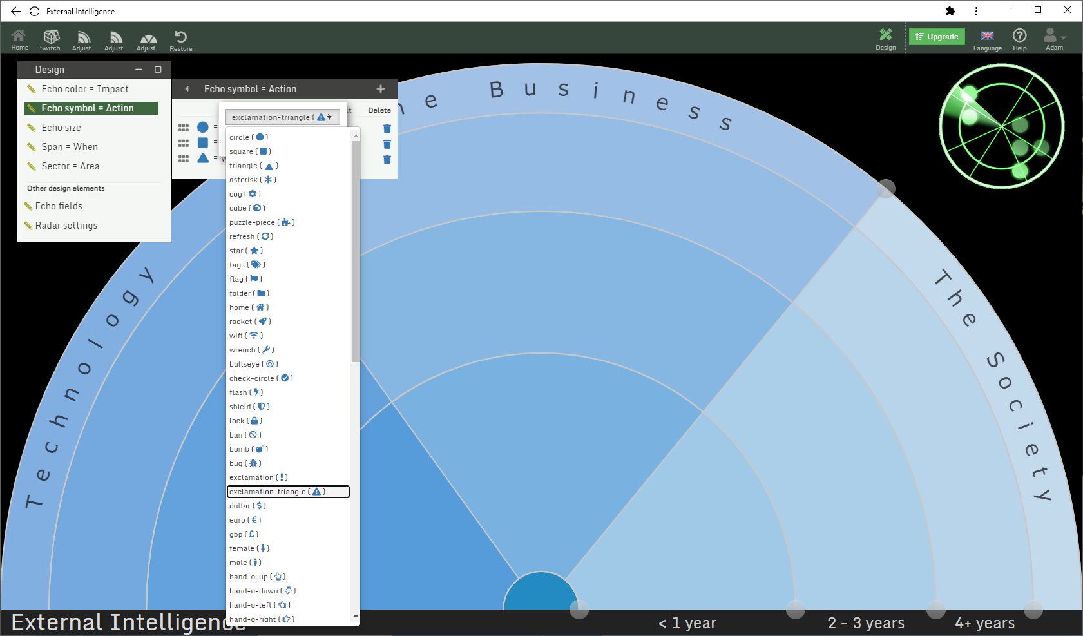This screenshot has height=636, width=1083.
Task: Open the Adam user account menu
Action: pyautogui.click(x=1055, y=39)
